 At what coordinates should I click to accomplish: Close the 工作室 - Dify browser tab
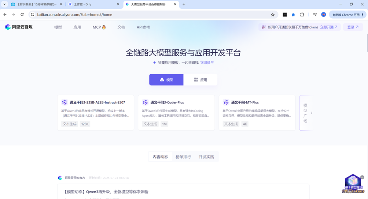tap(118, 4)
